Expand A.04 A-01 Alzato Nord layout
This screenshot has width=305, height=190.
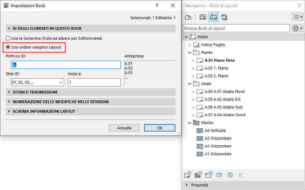(x=193, y=92)
